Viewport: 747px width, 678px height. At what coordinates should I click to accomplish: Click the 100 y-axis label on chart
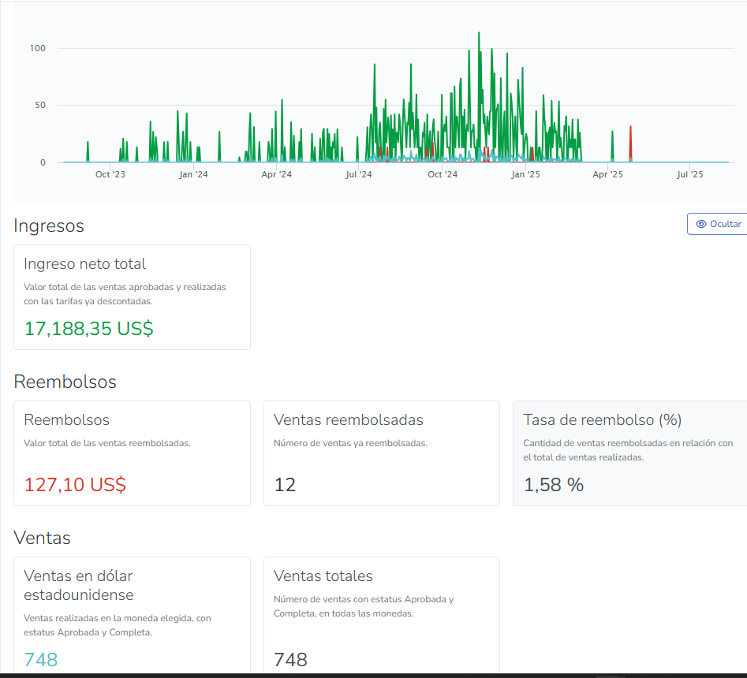(38, 48)
